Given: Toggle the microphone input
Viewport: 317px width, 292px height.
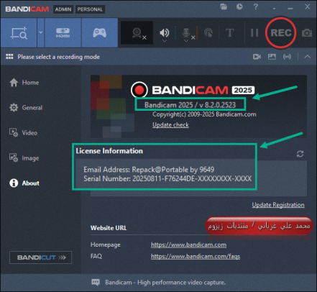Looking at the screenshot, I should [x=186, y=33].
